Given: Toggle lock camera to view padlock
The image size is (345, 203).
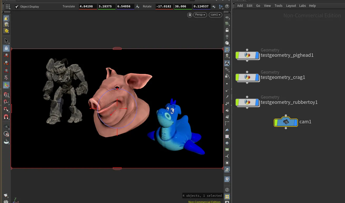Looking at the screenshot, I should coord(227,30).
